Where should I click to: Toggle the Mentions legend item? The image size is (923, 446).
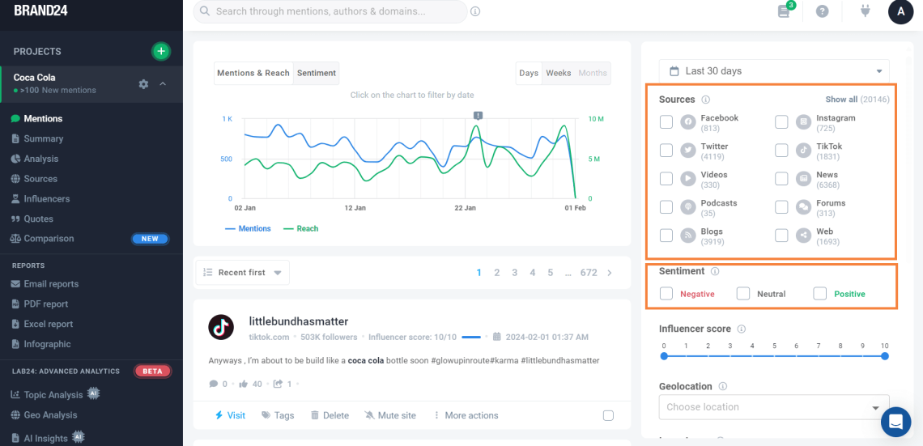(248, 228)
